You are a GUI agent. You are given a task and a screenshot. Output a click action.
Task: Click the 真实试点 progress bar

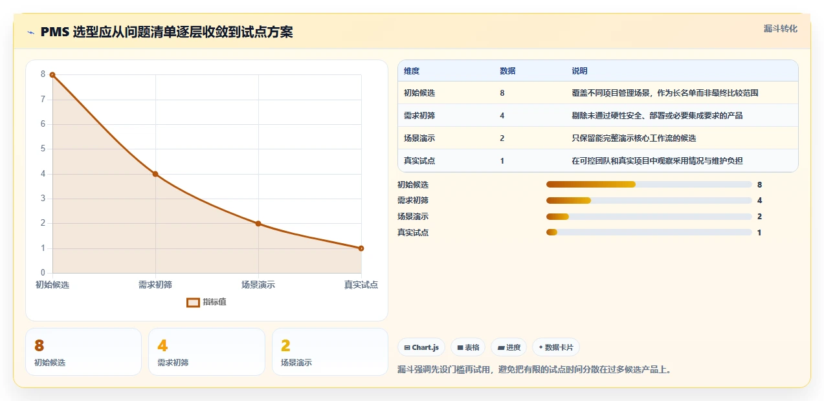click(x=649, y=233)
